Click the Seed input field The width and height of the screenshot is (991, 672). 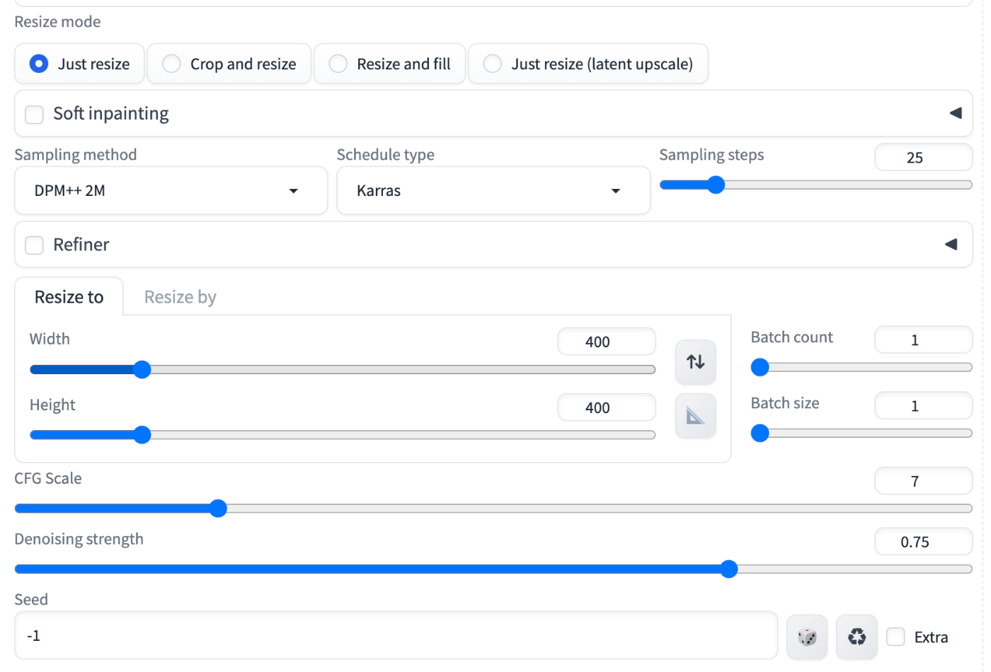click(x=396, y=636)
